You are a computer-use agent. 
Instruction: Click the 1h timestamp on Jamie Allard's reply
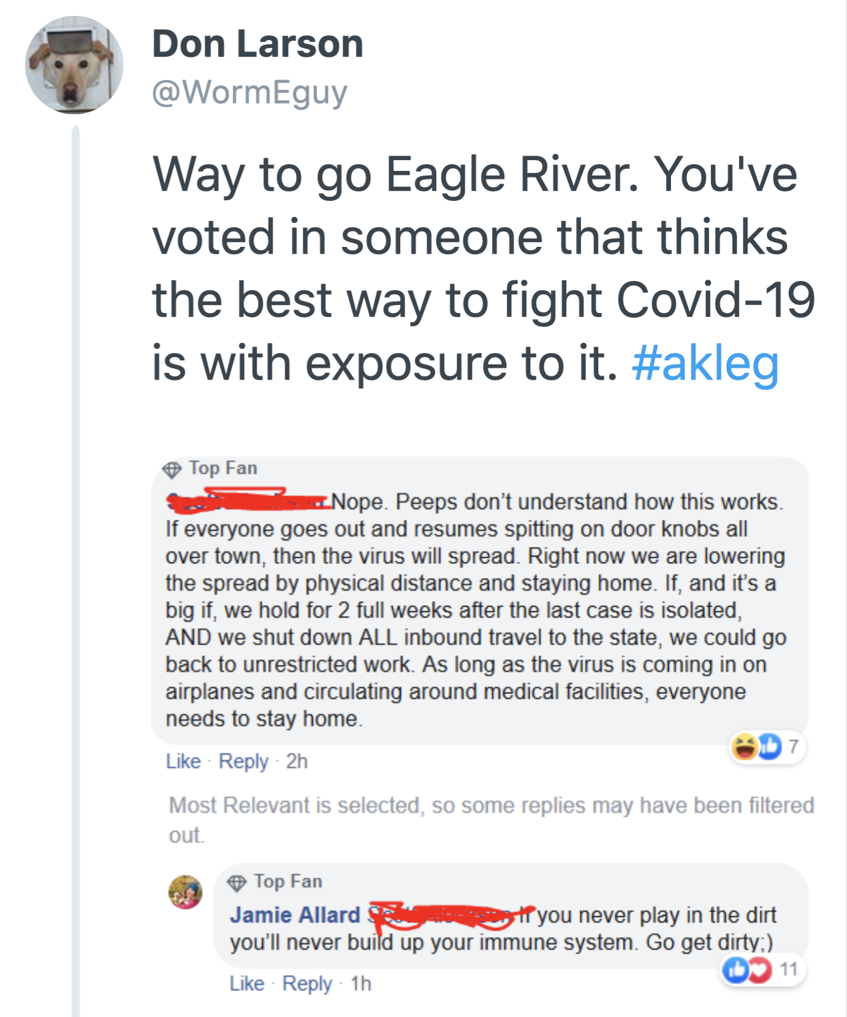361,984
